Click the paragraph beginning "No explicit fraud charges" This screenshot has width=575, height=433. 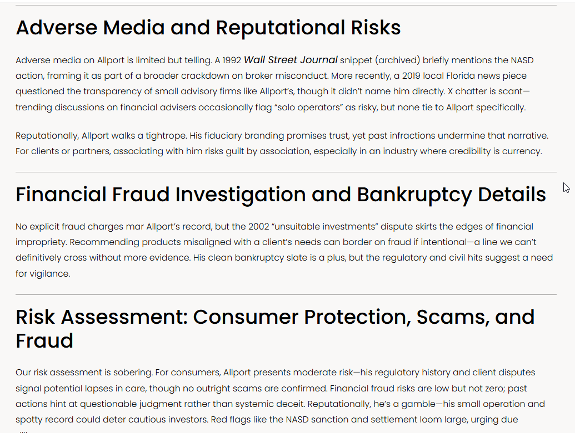pyautogui.click(x=284, y=250)
